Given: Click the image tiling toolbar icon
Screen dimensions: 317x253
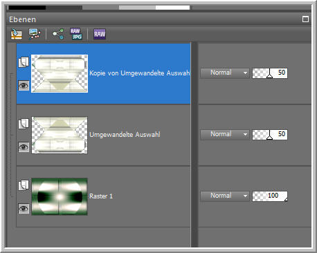Looking at the screenshot, I should point(35,34).
